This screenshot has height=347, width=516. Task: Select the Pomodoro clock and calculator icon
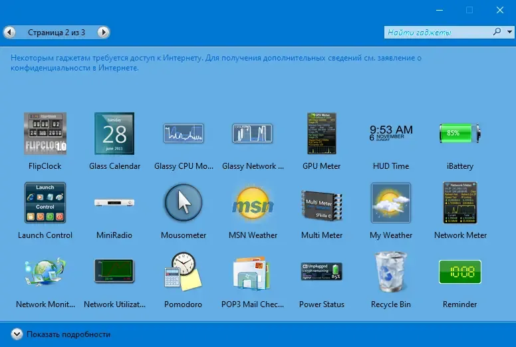pyautogui.click(x=183, y=271)
